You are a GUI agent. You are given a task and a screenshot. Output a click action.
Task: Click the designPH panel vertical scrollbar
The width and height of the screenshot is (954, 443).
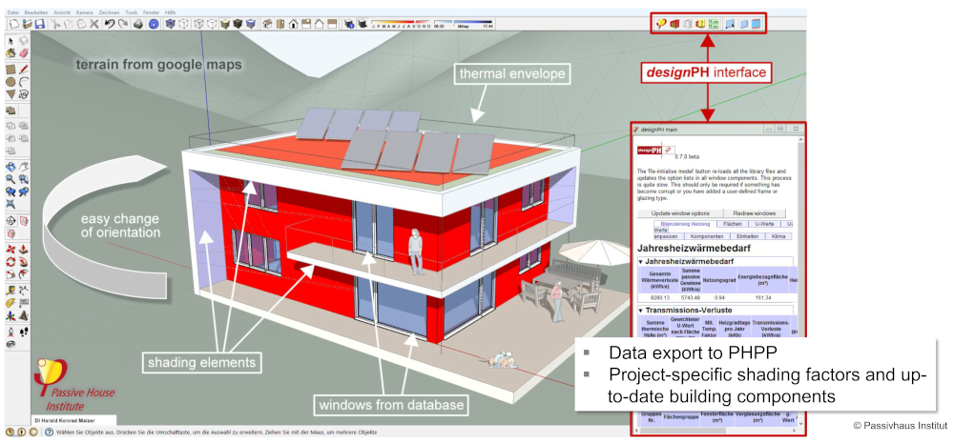(800, 279)
